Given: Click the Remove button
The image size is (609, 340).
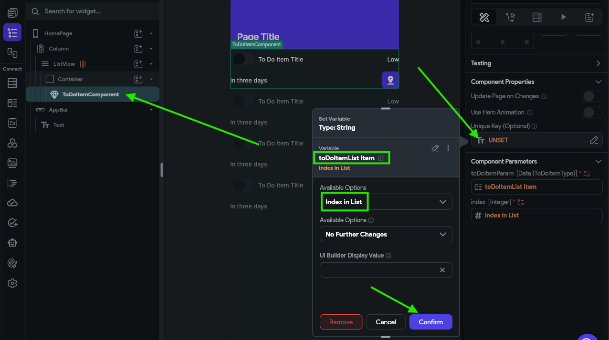Looking at the screenshot, I should pyautogui.click(x=341, y=322).
